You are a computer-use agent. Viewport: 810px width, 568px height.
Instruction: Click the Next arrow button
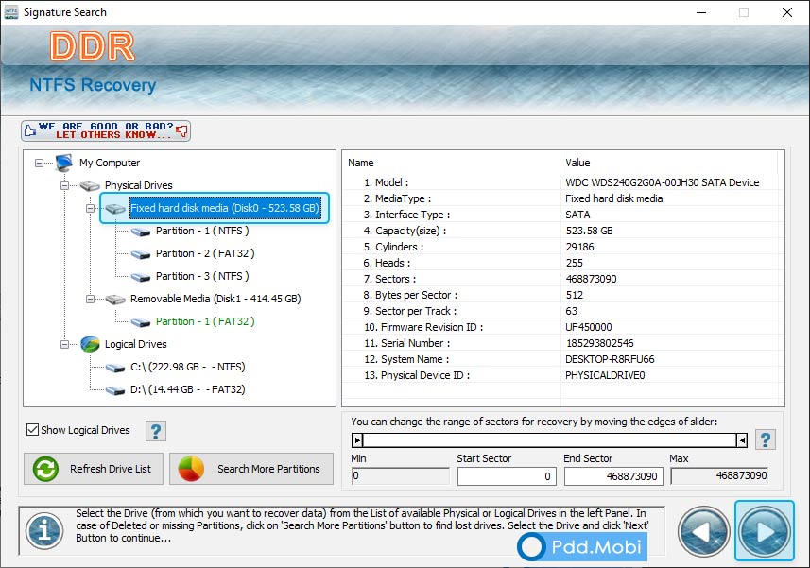[x=765, y=531]
